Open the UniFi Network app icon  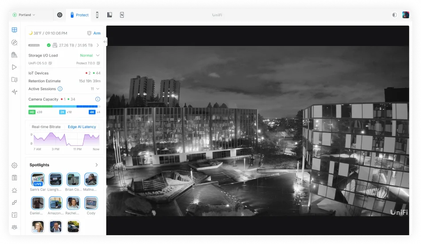coord(60,15)
